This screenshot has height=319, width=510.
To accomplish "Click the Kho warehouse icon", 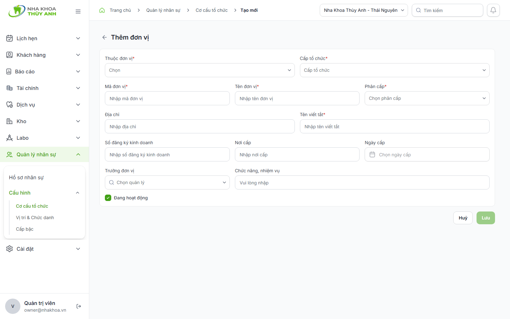I will point(10,121).
